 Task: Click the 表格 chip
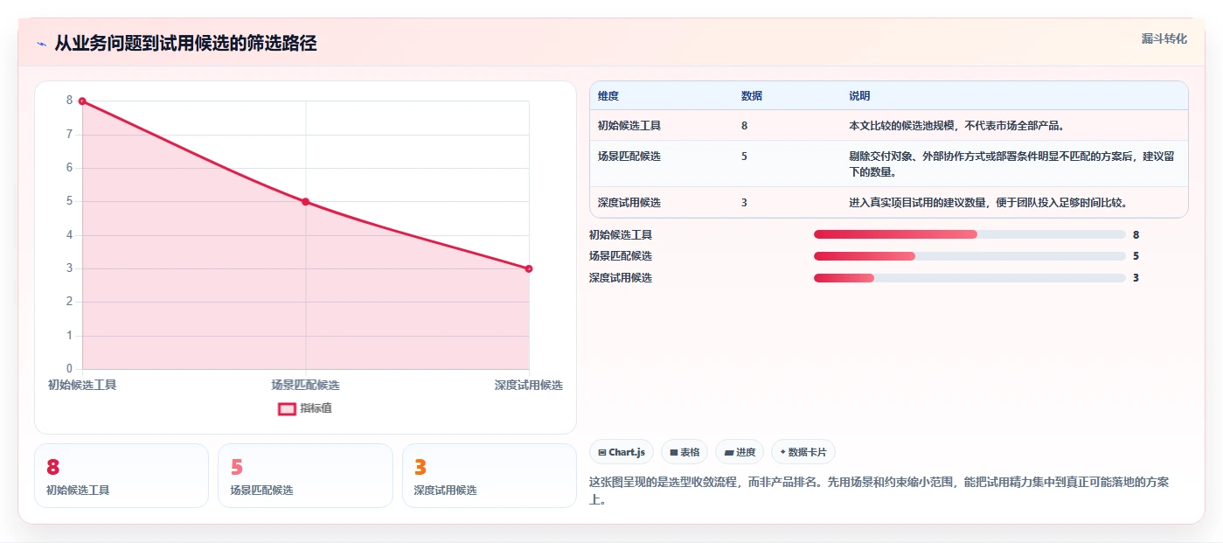684,452
